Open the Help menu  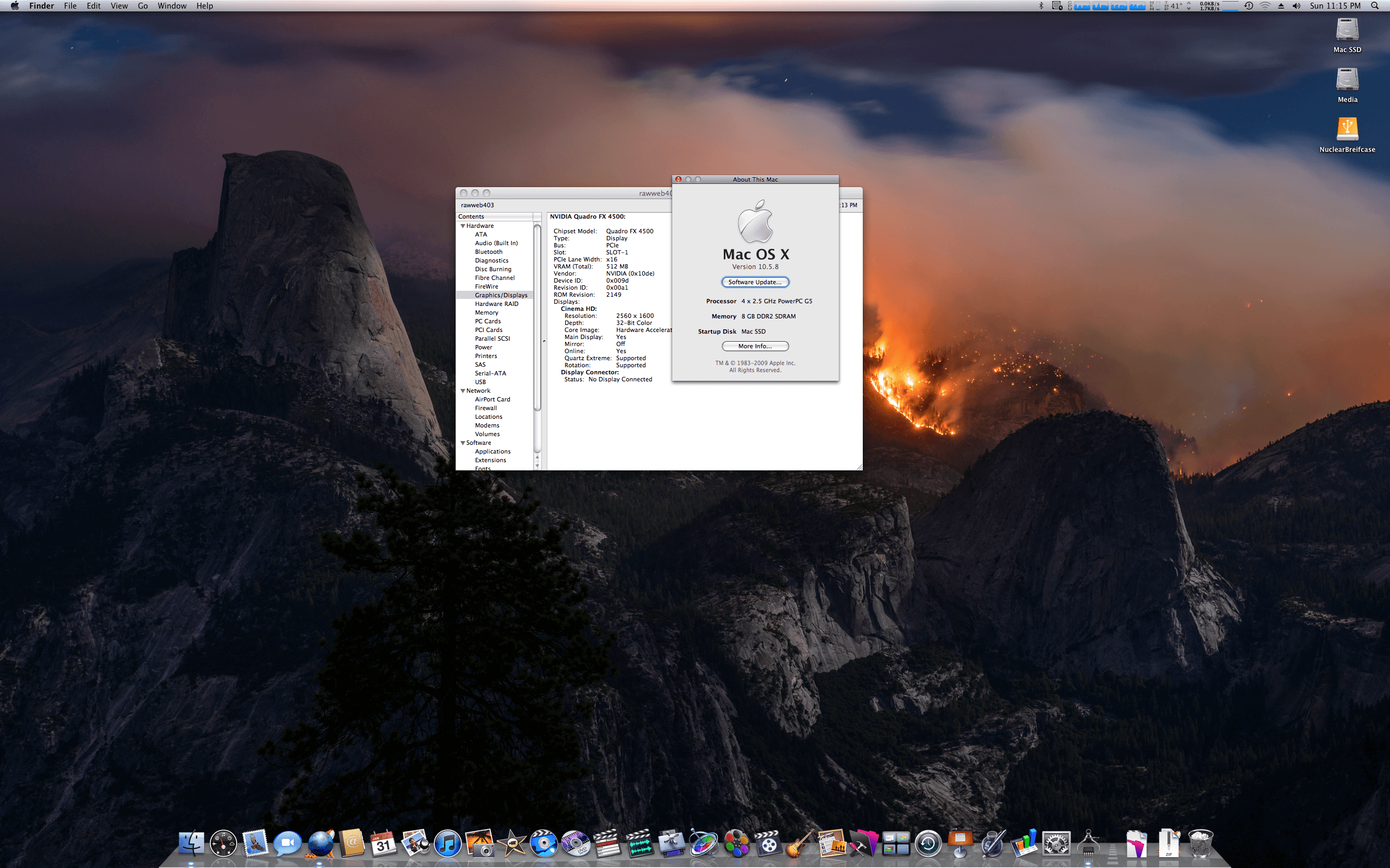[x=205, y=6]
